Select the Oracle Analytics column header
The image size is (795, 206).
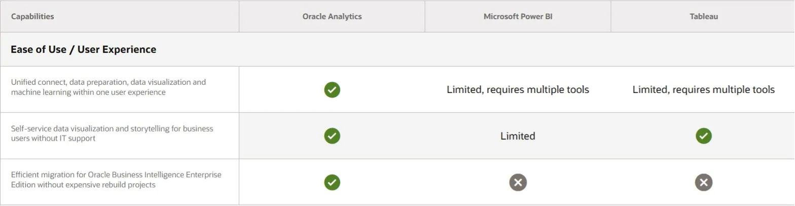coord(332,16)
